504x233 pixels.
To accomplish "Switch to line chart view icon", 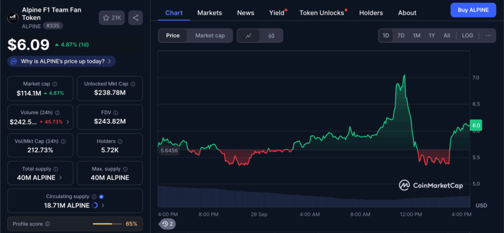I will 249,35.
